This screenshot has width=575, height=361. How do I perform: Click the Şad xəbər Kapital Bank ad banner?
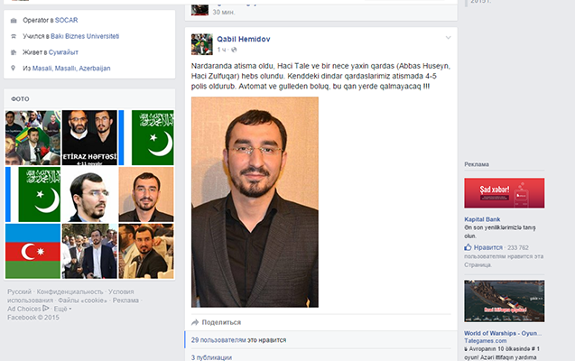tap(505, 193)
